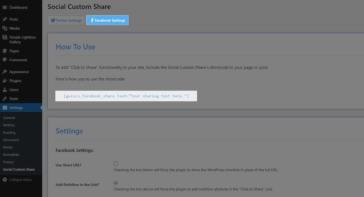Viewport: 364px width, 197px height.
Task: Click the Posts pushpin icon
Action: (5, 19)
